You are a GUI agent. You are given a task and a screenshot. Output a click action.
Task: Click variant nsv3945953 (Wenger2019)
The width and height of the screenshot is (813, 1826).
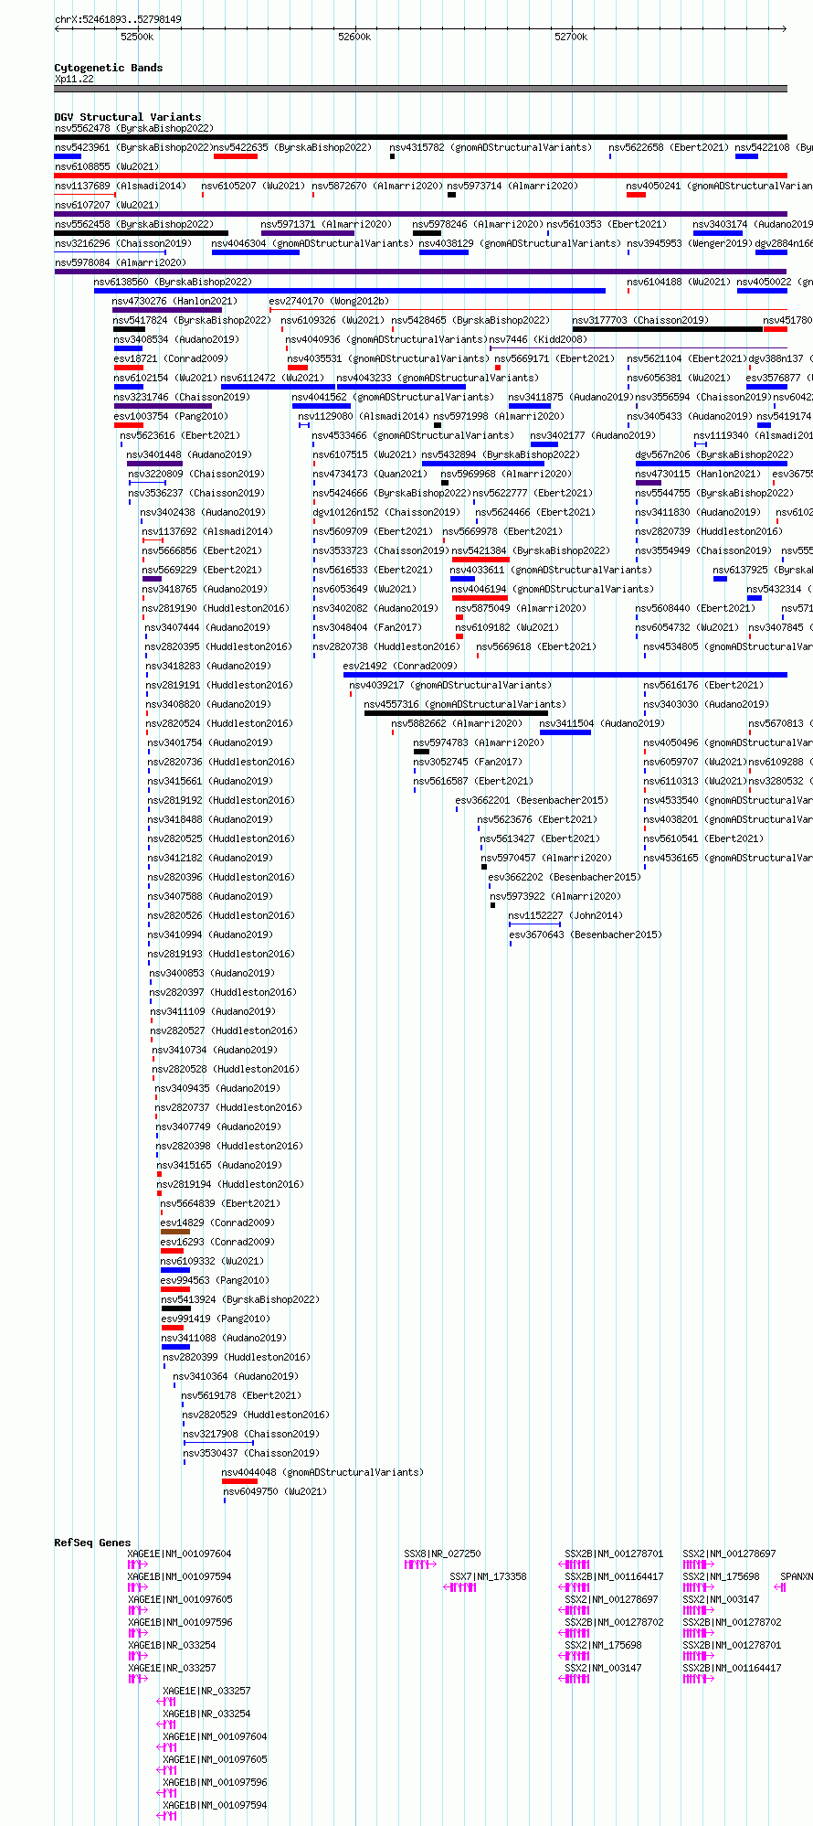click(x=690, y=243)
